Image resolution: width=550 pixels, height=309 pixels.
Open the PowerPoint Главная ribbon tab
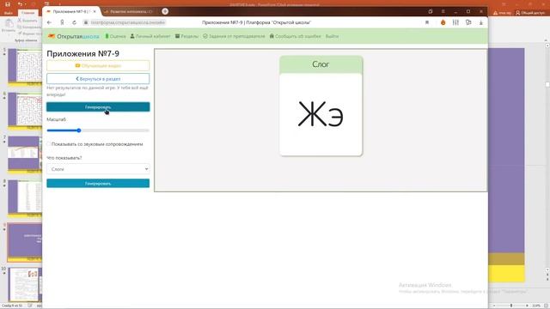coord(28,13)
